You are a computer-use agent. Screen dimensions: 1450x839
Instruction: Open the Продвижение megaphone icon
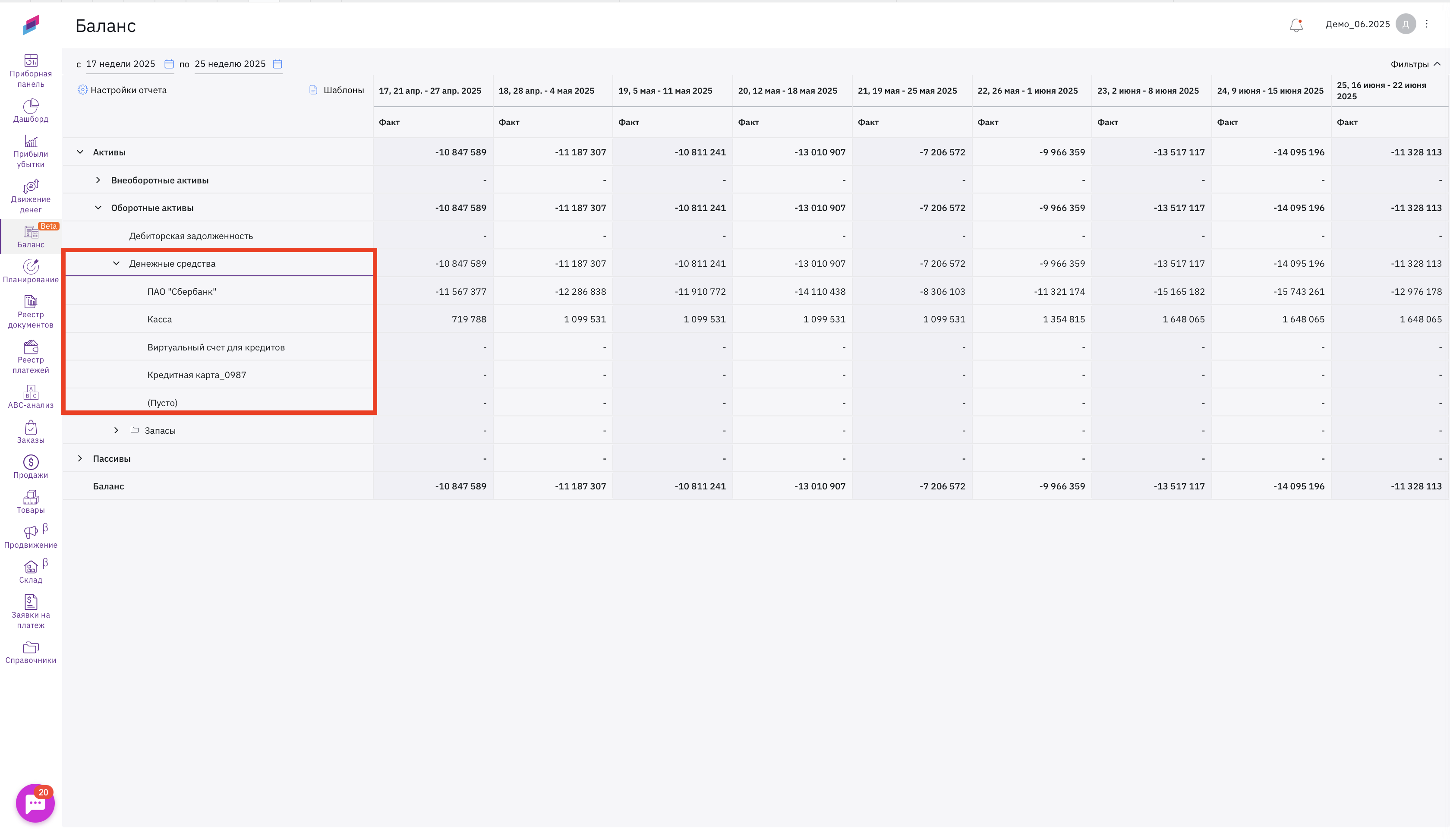click(31, 532)
